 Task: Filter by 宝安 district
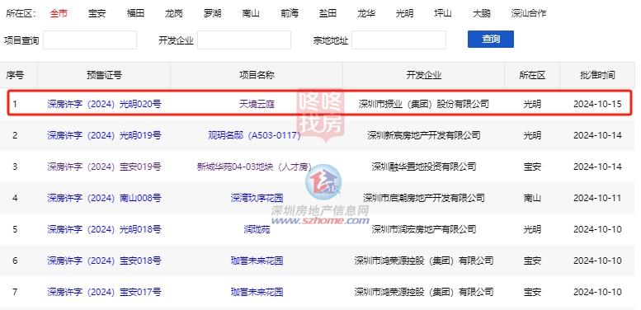[97, 13]
